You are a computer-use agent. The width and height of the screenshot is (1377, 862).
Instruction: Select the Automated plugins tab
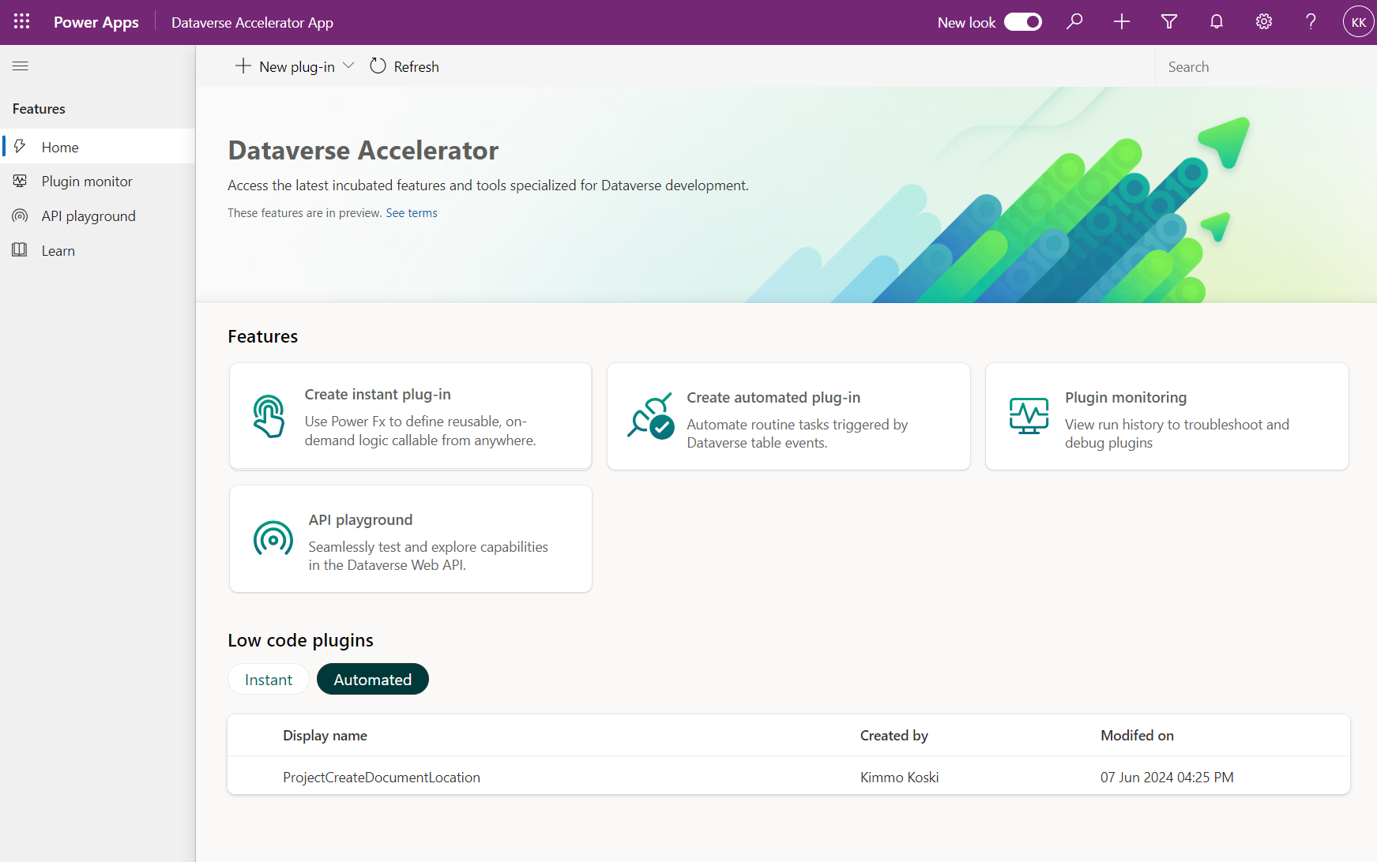tap(373, 680)
